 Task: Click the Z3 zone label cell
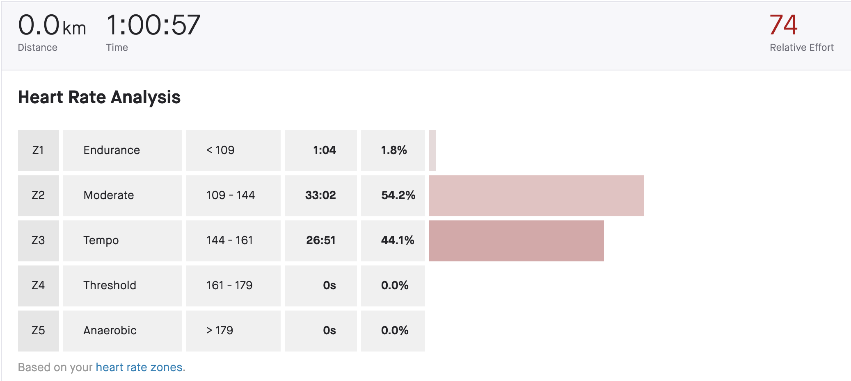point(38,240)
